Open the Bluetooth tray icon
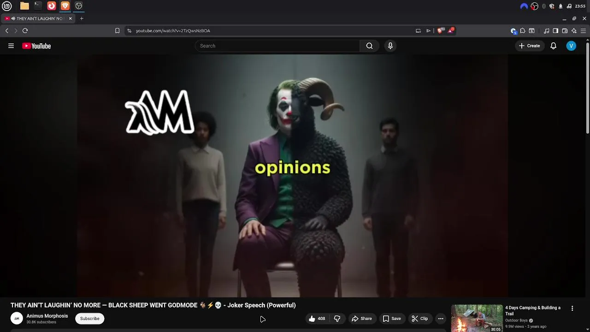590x332 pixels. click(x=544, y=6)
